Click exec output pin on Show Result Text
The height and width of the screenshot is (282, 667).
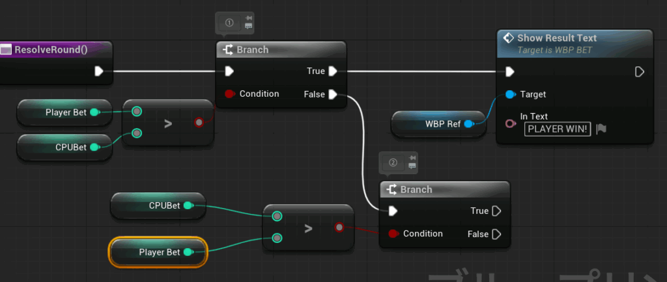click(640, 71)
